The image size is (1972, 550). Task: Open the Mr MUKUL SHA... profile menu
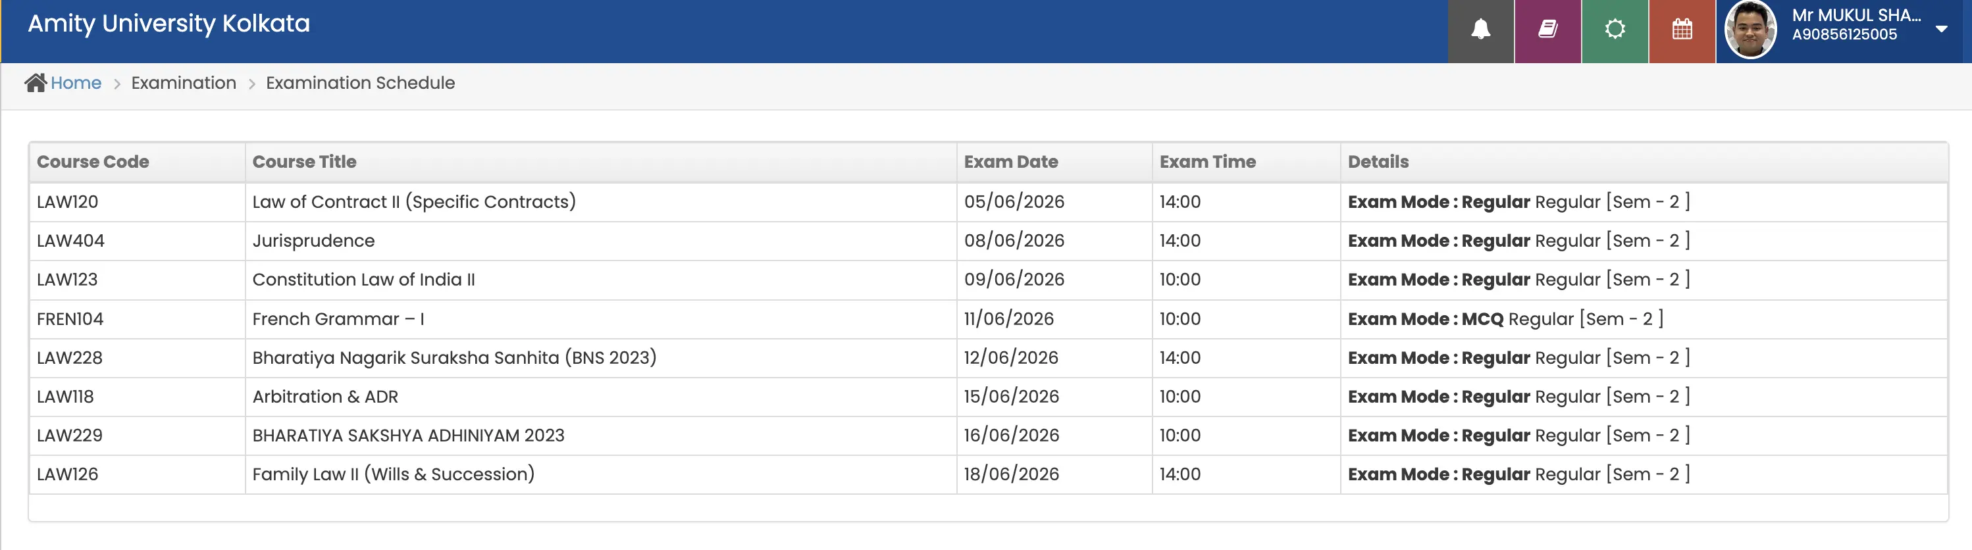click(1855, 15)
